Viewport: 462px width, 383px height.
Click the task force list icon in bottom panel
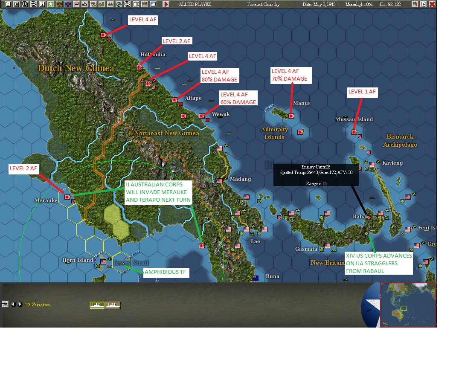pyautogui.click(x=5, y=304)
